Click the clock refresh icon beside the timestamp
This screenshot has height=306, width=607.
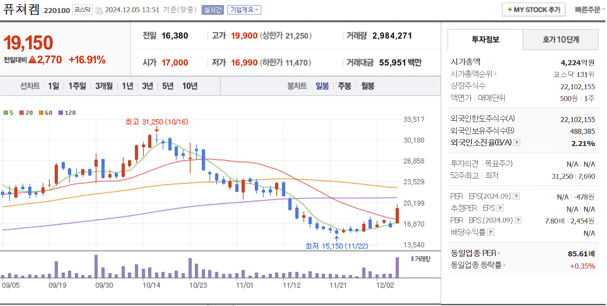click(x=99, y=10)
